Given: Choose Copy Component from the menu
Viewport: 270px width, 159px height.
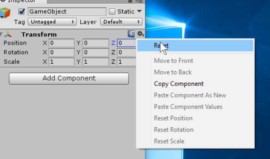Looking at the screenshot, I should pos(178,84).
